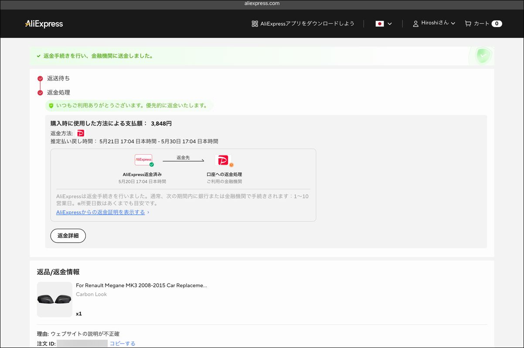The height and width of the screenshot is (348, 524).
Task: Click the 5月20日 17:04 日本時間 timestamp
Action: tap(142, 182)
